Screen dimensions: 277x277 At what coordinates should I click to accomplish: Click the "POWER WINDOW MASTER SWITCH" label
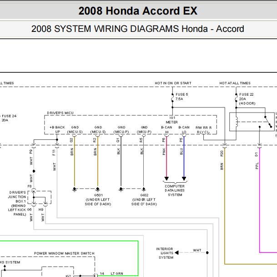point(64,253)
